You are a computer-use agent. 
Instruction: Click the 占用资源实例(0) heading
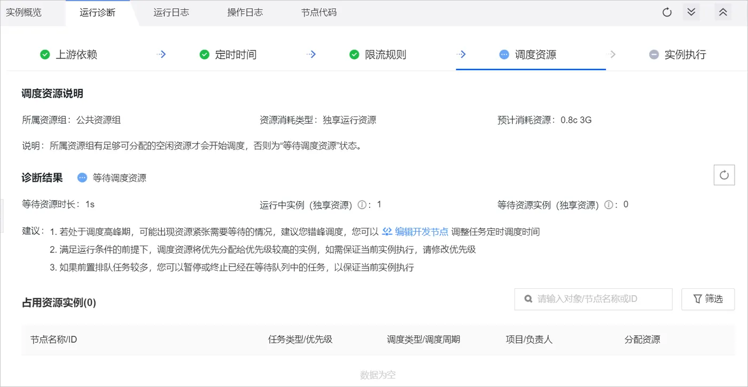pos(59,303)
